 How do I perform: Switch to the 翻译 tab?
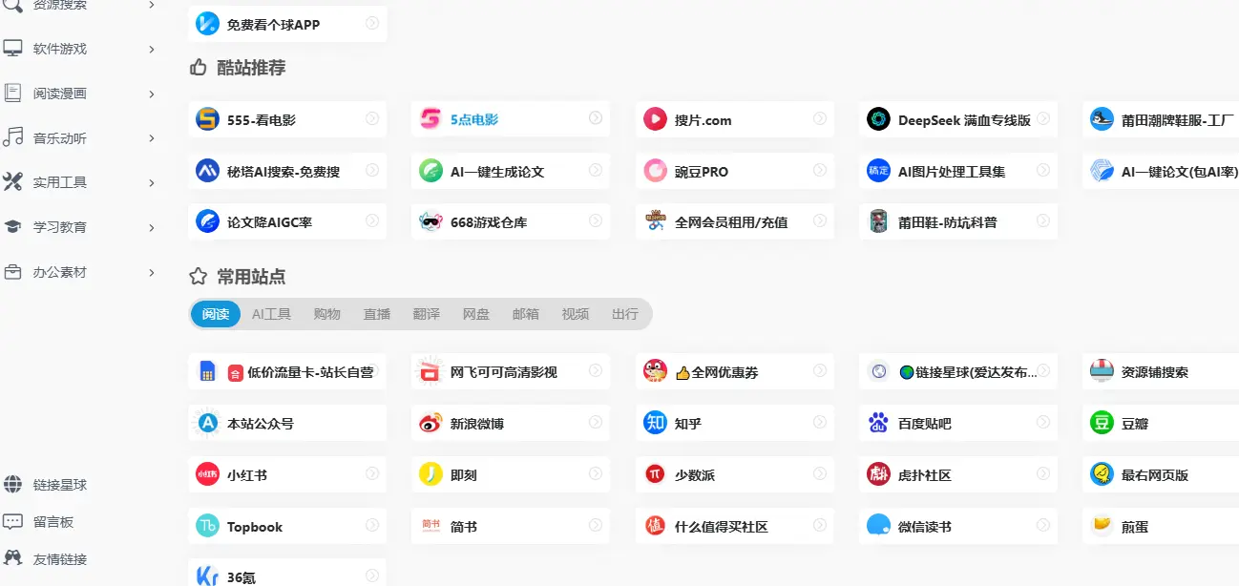coord(427,314)
